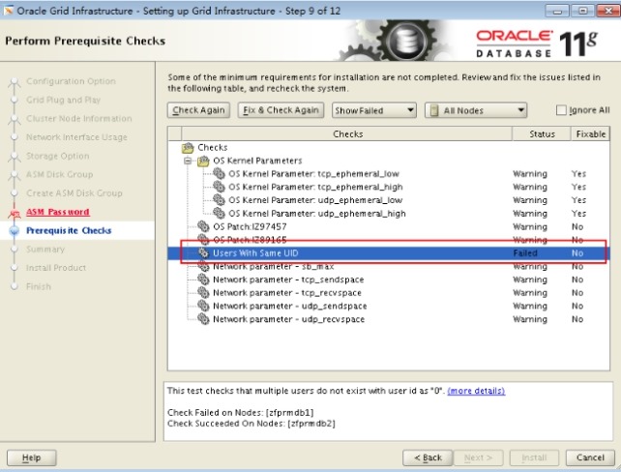Click gear icon beside udp_recvspace network parameter
Viewport: 621px width, 472px height.
tap(203, 319)
